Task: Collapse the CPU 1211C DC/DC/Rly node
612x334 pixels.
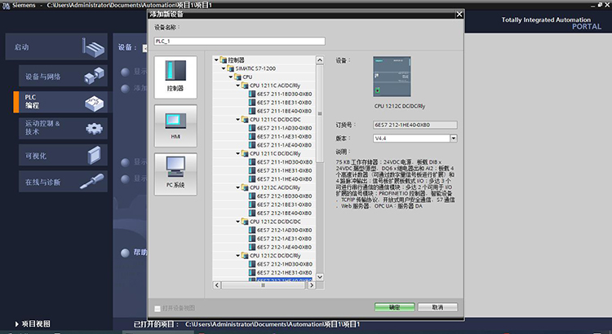Action: point(237,153)
